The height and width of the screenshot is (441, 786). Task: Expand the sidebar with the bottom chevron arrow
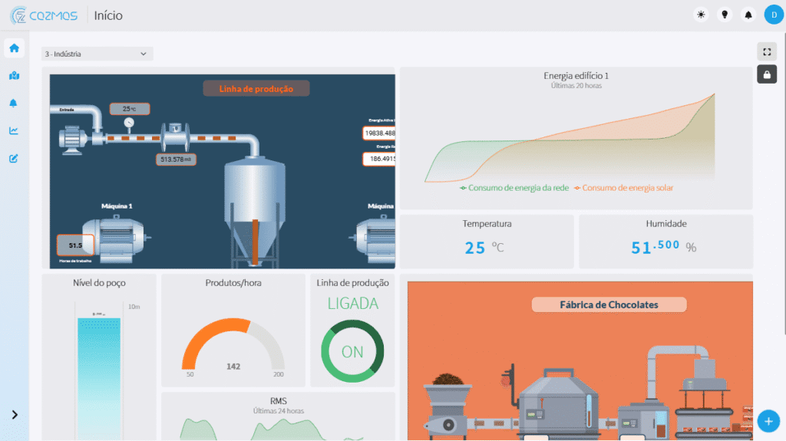point(14,415)
